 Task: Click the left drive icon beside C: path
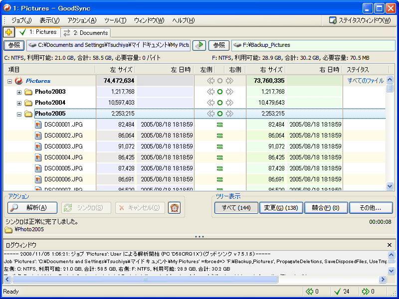click(32, 45)
